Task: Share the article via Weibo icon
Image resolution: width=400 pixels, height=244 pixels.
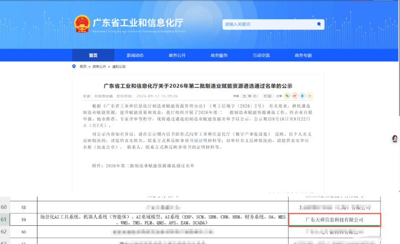Action: (x=295, y=96)
